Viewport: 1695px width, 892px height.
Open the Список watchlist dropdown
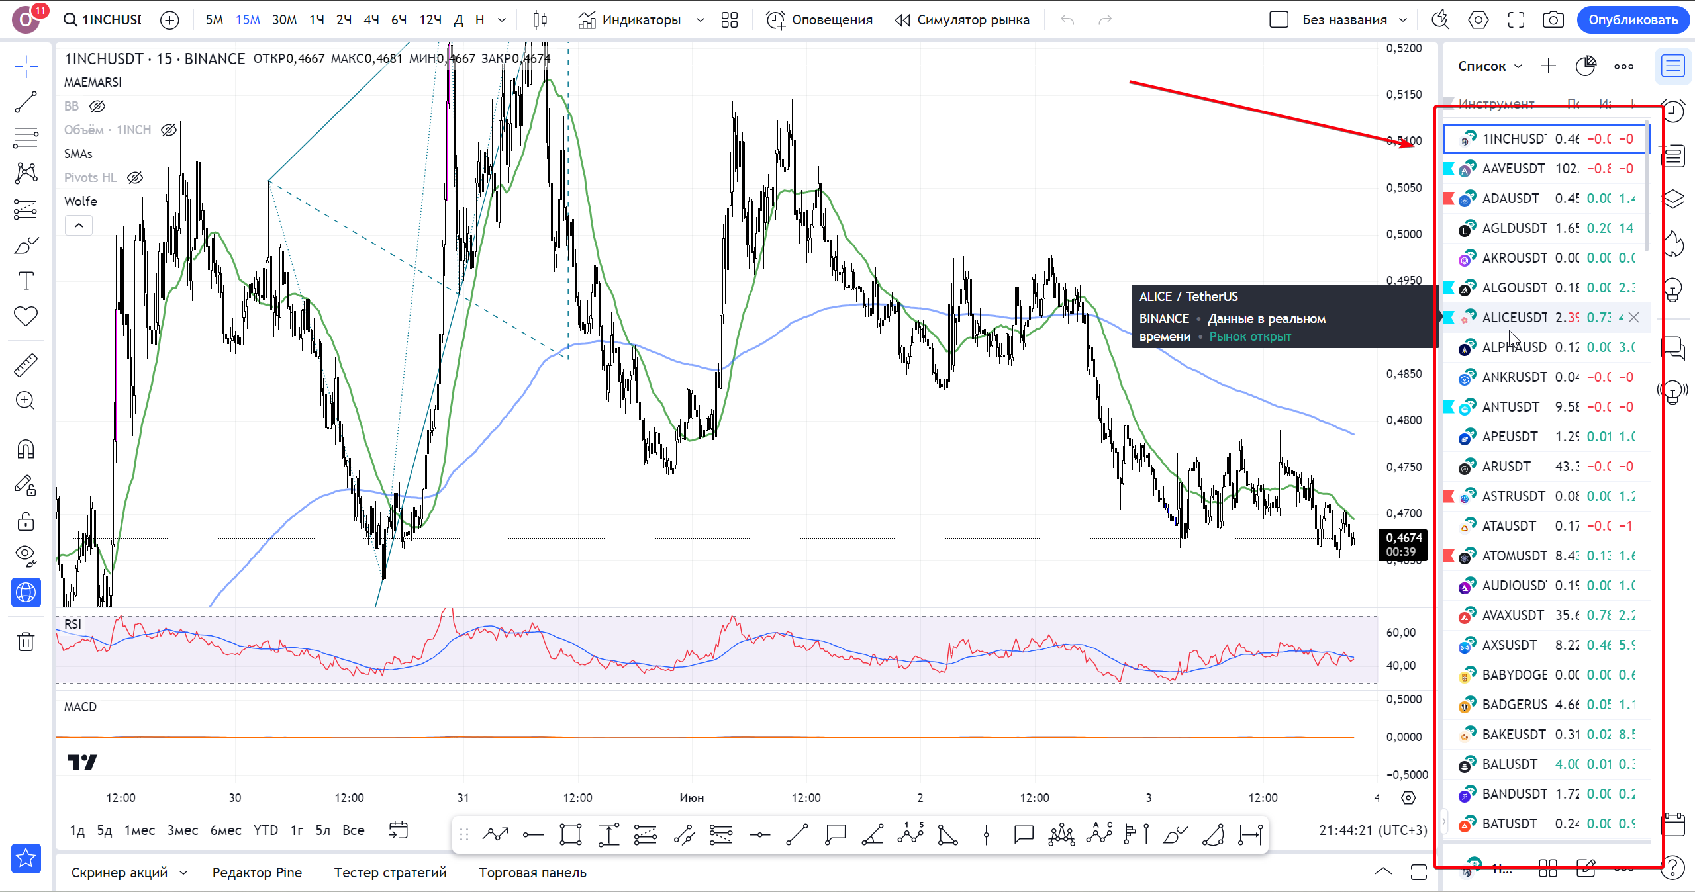(1490, 66)
